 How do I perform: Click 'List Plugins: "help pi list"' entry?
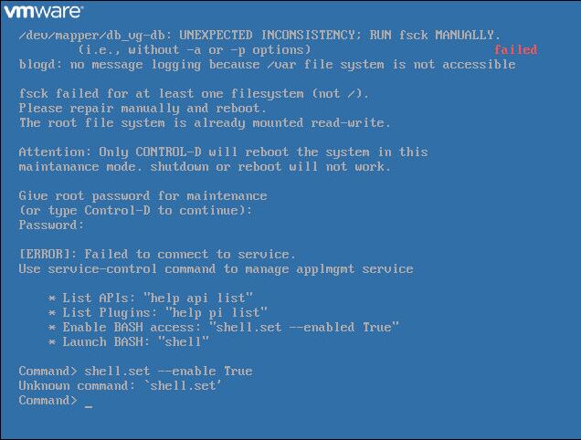click(157, 312)
